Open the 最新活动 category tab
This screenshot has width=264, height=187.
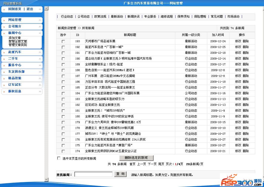(117, 17)
